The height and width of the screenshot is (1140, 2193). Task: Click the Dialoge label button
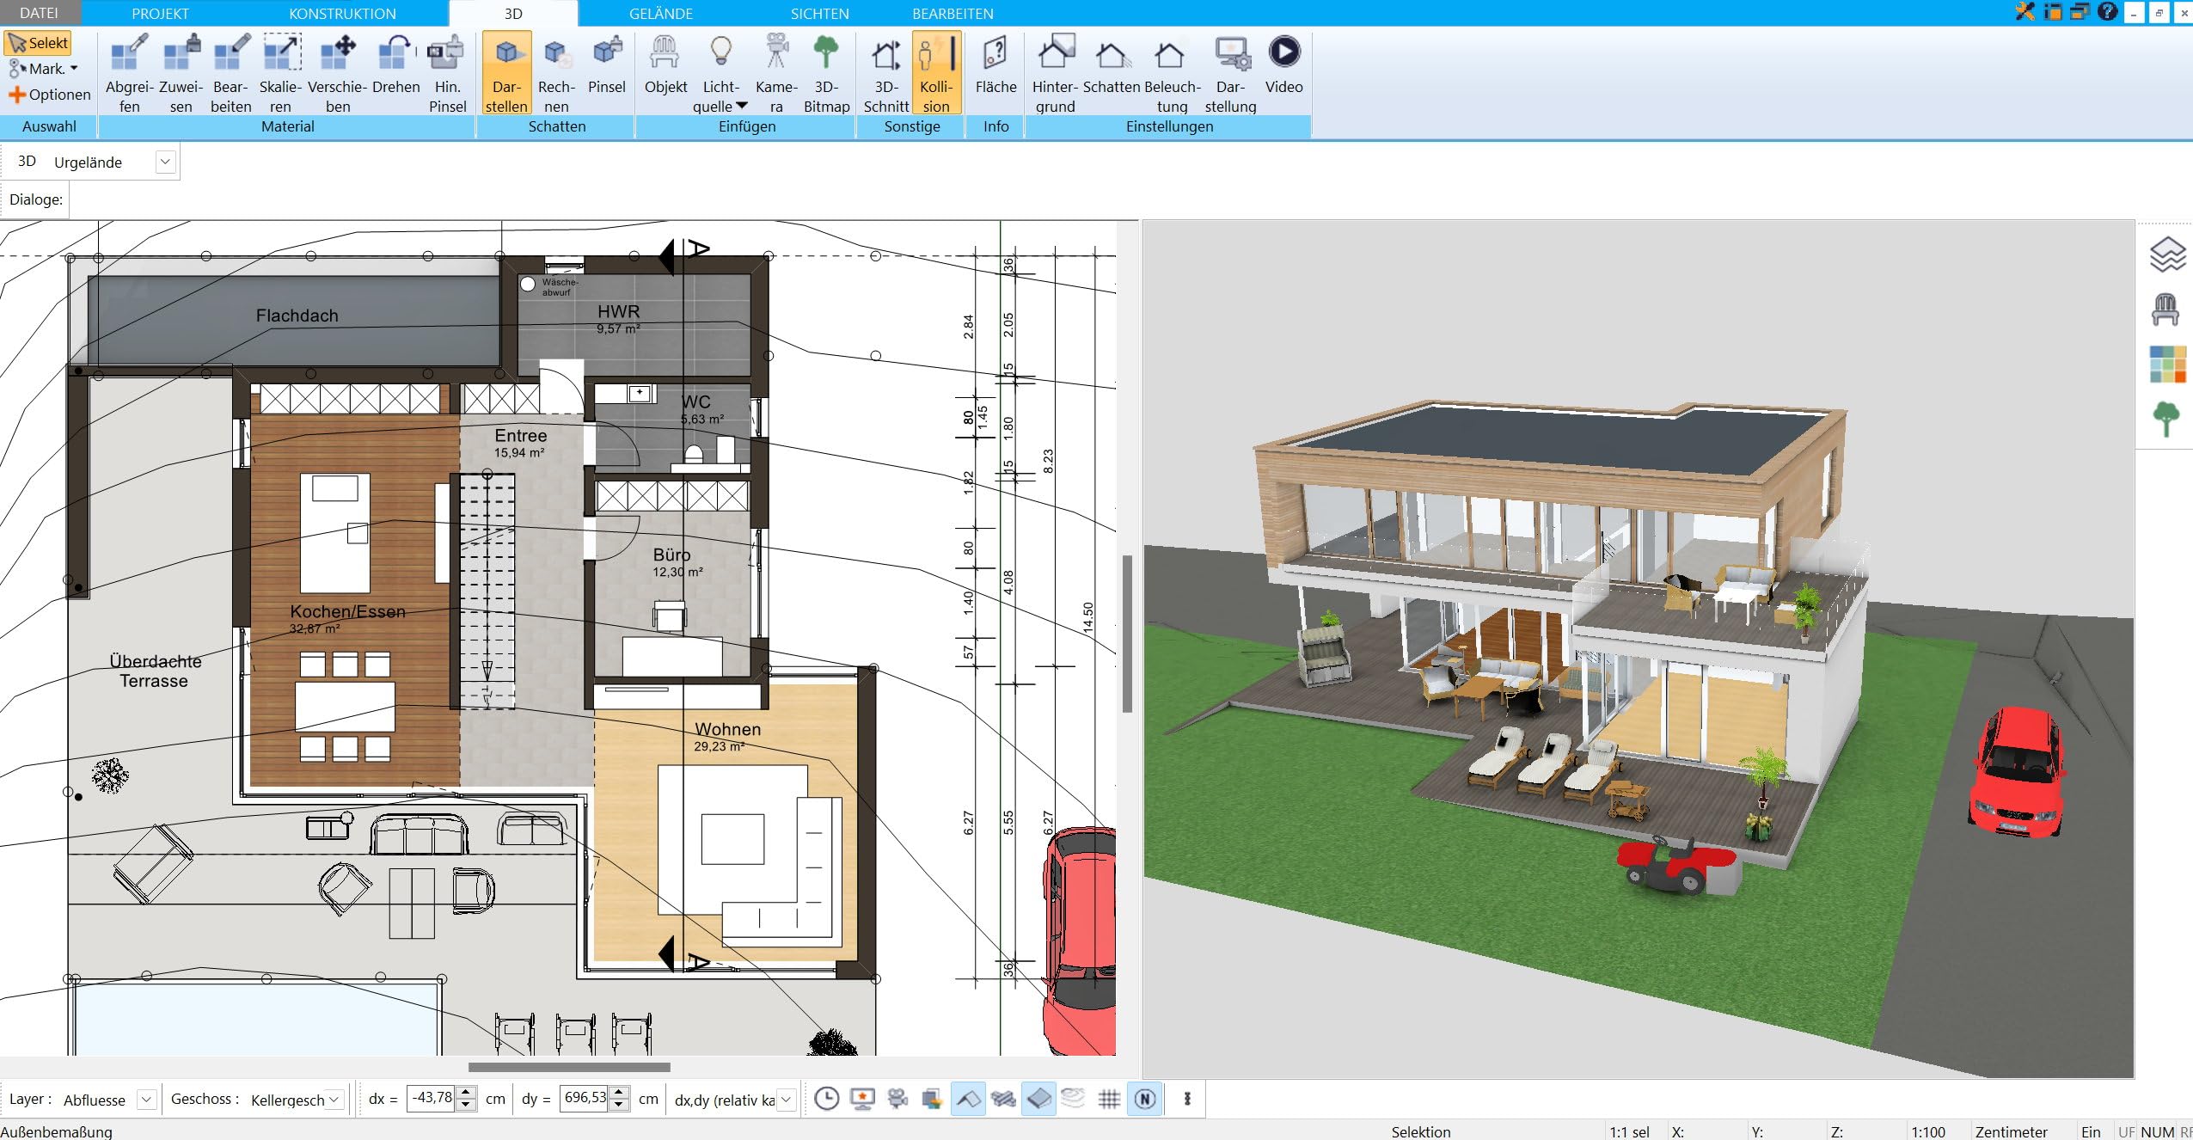click(35, 199)
